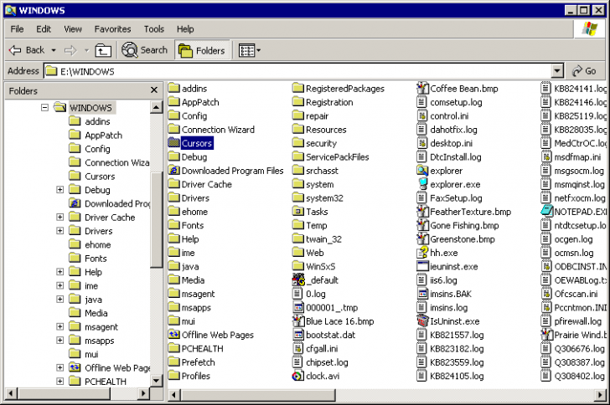Open the Tools menu
Image resolution: width=610 pixels, height=405 pixels.
coord(154,29)
